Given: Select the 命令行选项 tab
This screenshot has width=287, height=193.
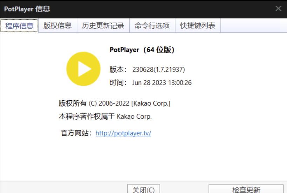Looking at the screenshot, I should tap(152, 26).
